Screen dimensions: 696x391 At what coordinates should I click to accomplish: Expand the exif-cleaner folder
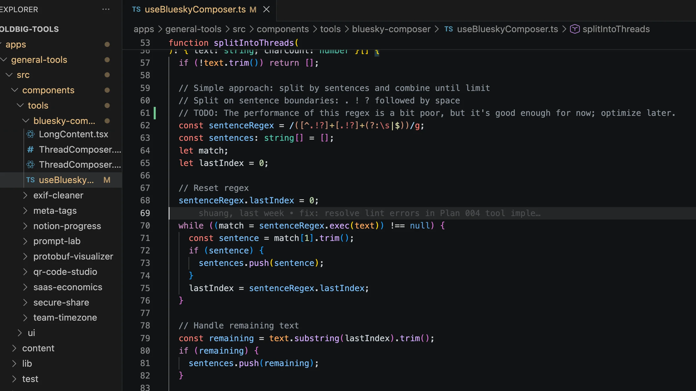25,195
